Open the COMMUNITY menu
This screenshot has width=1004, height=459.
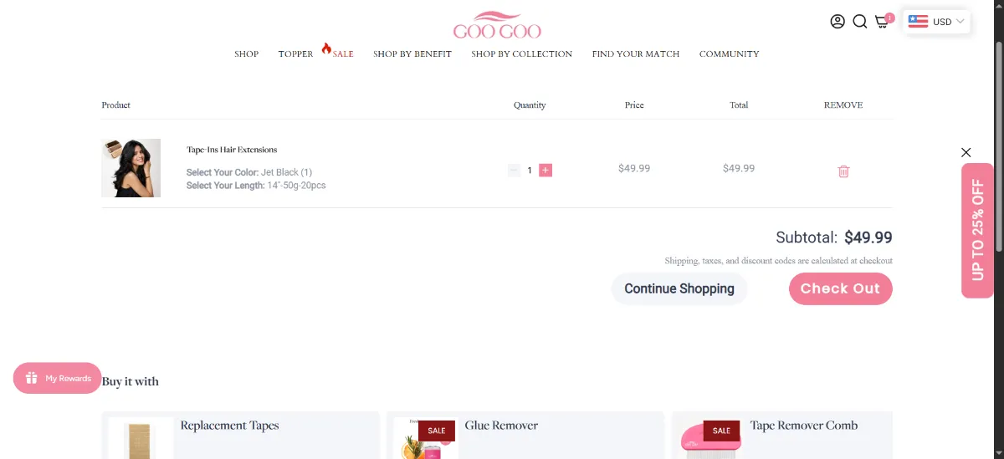[730, 54]
